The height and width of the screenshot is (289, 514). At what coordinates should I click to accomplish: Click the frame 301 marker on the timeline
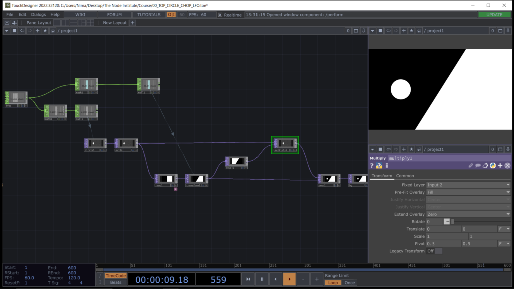point(307,266)
